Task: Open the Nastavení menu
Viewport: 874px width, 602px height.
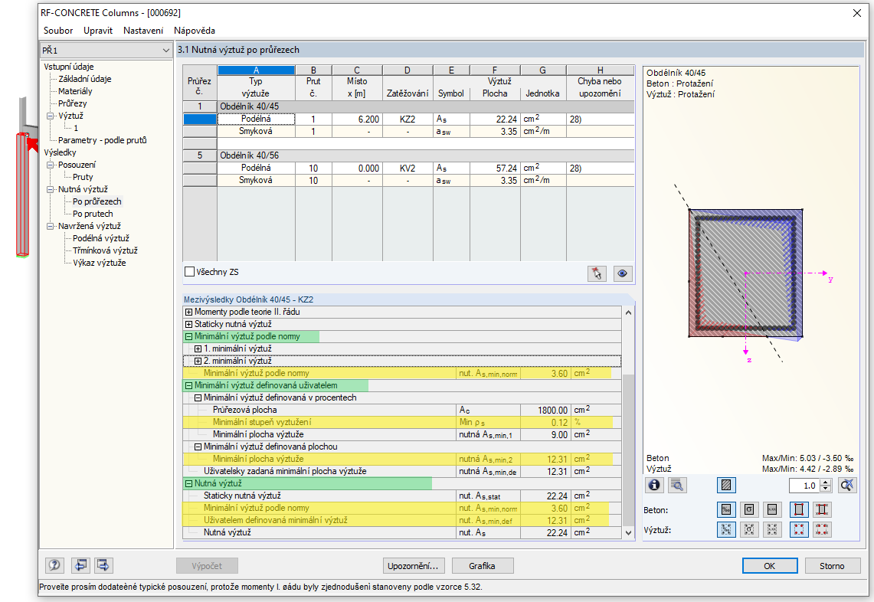Action: point(143,31)
